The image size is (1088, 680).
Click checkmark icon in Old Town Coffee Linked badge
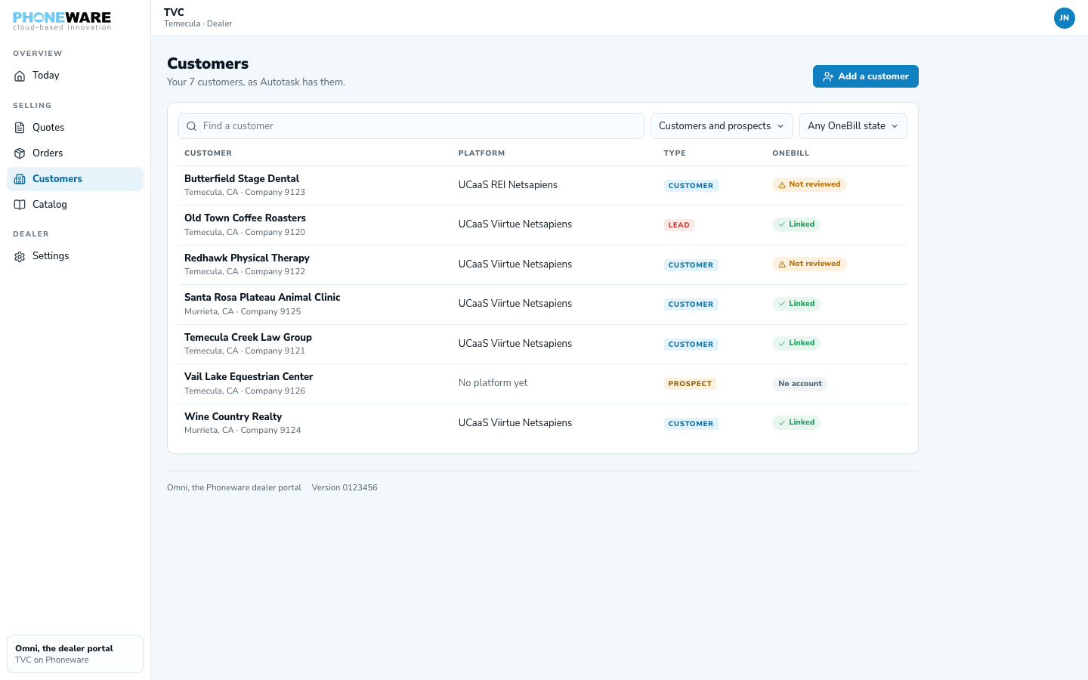point(782,224)
